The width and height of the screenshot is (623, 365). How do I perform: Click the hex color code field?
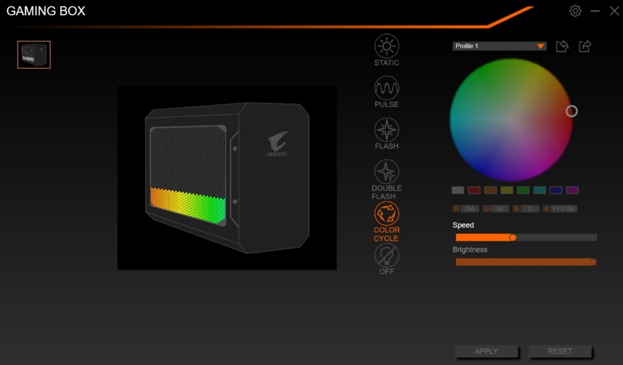pyautogui.click(x=564, y=209)
